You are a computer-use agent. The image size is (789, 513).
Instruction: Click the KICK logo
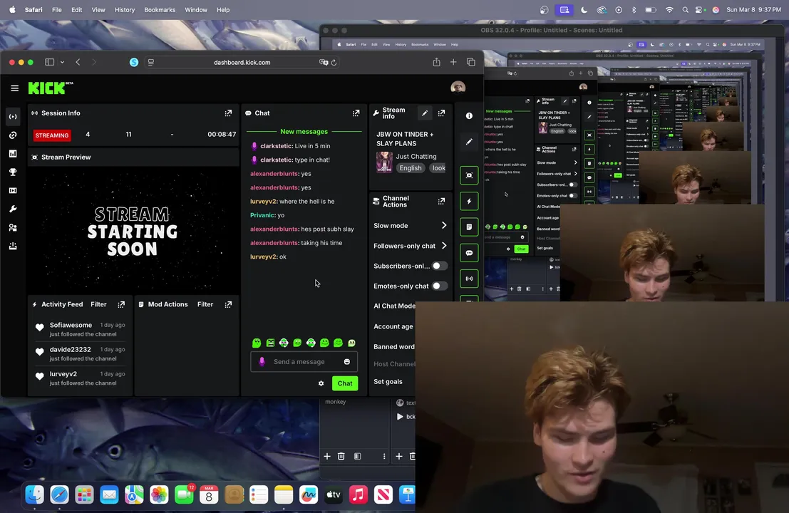pos(51,88)
